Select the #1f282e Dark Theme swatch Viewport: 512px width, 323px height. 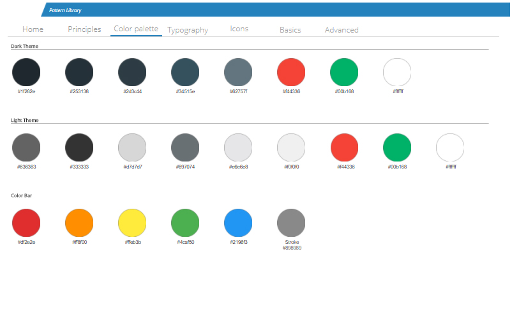click(x=26, y=72)
